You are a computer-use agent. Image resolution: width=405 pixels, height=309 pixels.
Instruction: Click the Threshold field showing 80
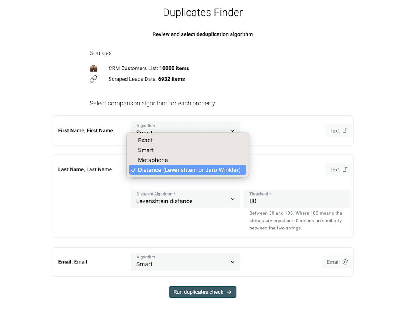tap(297, 199)
